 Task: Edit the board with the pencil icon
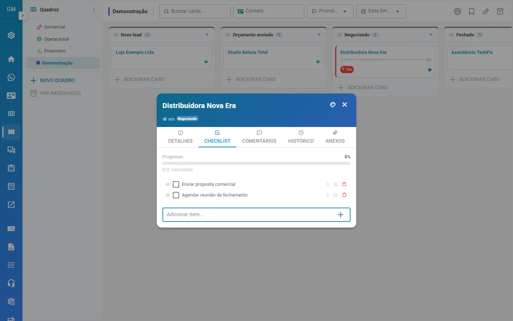pyautogui.click(x=486, y=11)
